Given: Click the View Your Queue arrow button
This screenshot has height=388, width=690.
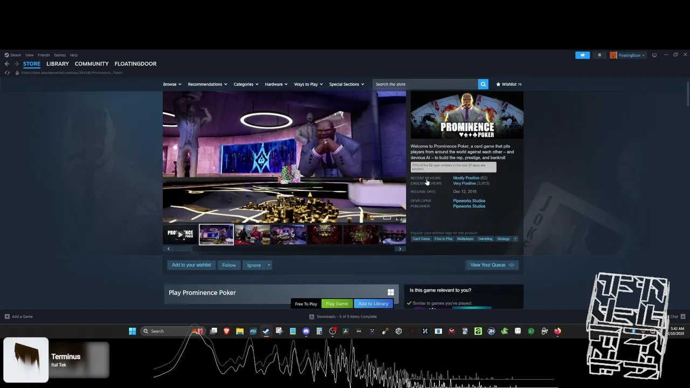Looking at the screenshot, I should pyautogui.click(x=492, y=265).
